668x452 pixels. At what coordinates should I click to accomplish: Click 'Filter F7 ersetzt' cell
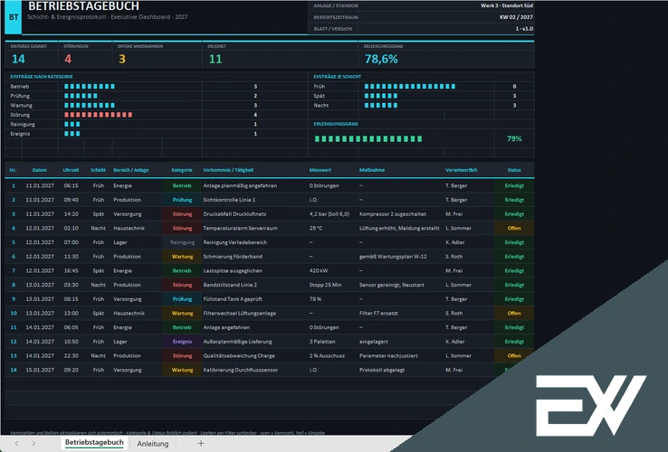point(378,314)
